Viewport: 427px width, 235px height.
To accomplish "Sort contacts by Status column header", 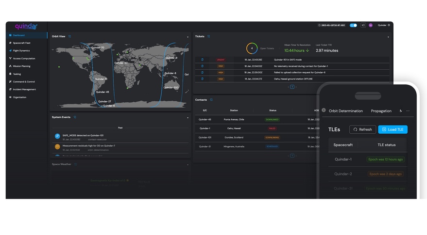I will (x=273, y=110).
